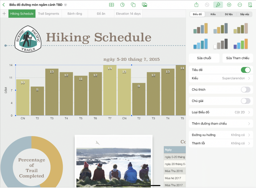The width and height of the screenshot is (256, 188).
Task: Open the Đường xu hướng option
Action: tap(221, 135)
